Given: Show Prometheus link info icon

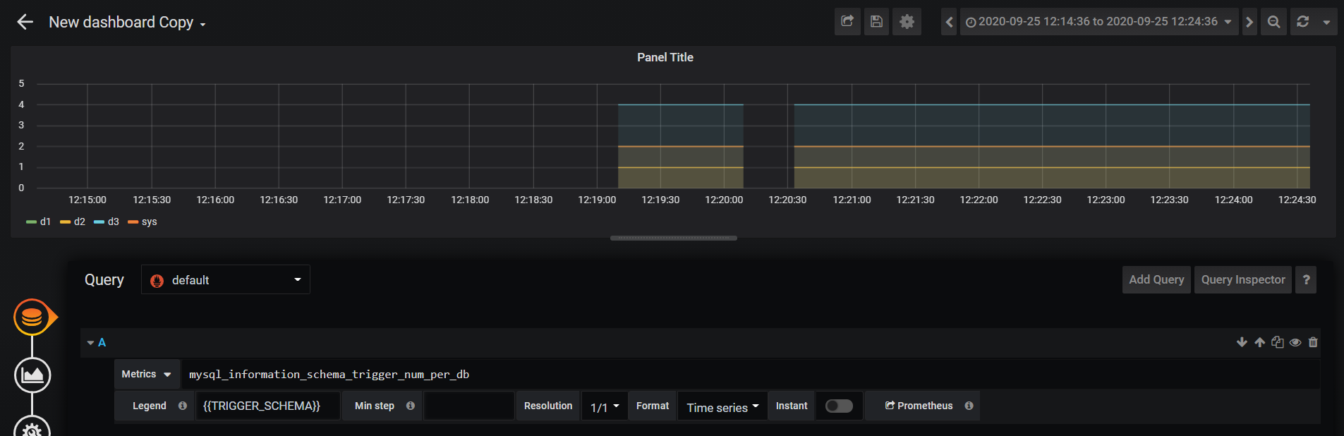Looking at the screenshot, I should pyautogui.click(x=969, y=406).
